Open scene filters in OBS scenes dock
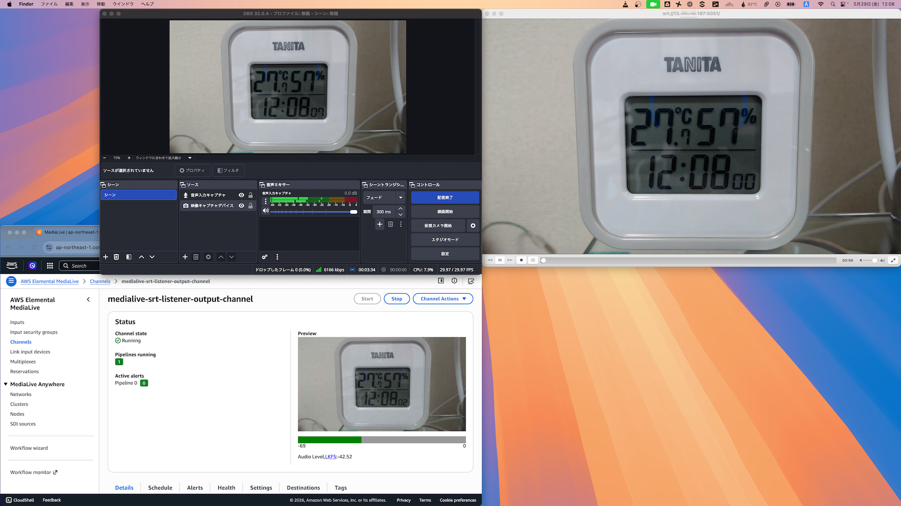 point(129,257)
